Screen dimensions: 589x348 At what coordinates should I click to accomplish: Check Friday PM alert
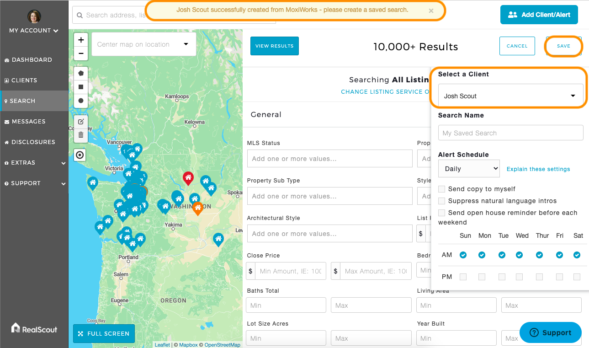(559, 277)
